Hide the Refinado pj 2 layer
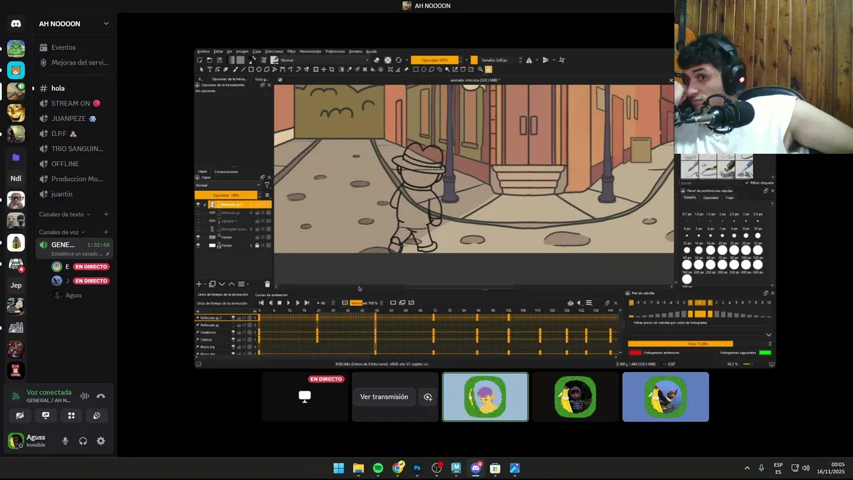Image resolution: width=853 pixels, height=480 pixels. tap(198, 205)
